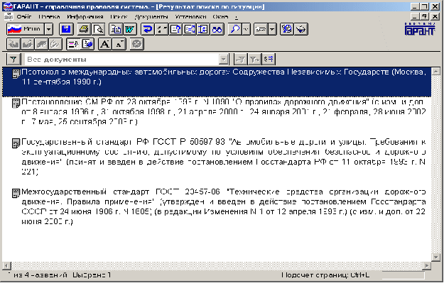Toggle the filter funnel button beside Все документы
This screenshot has width=444, height=283.
pyautogui.click(x=13, y=60)
